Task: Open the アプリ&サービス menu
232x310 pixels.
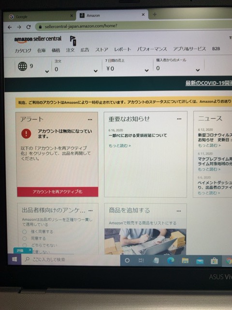Action: click(189, 49)
